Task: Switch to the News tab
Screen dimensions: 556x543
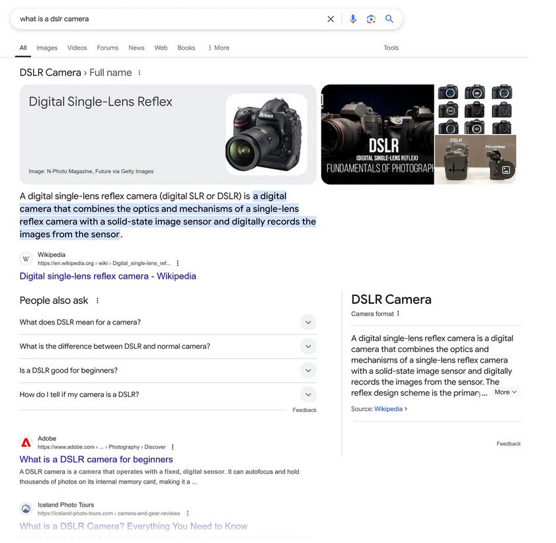Action: (x=136, y=48)
